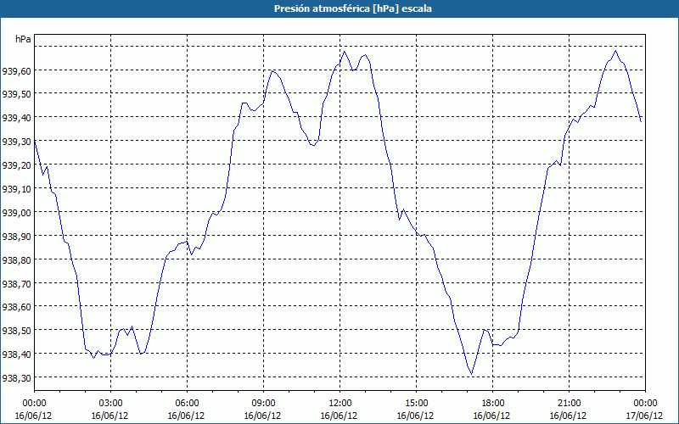Click the 17/06/12 date label
679x424 pixels.
pos(645,416)
